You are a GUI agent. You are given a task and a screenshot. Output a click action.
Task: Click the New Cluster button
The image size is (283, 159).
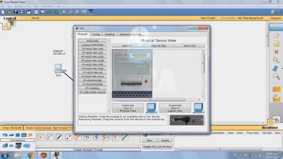[208, 18]
